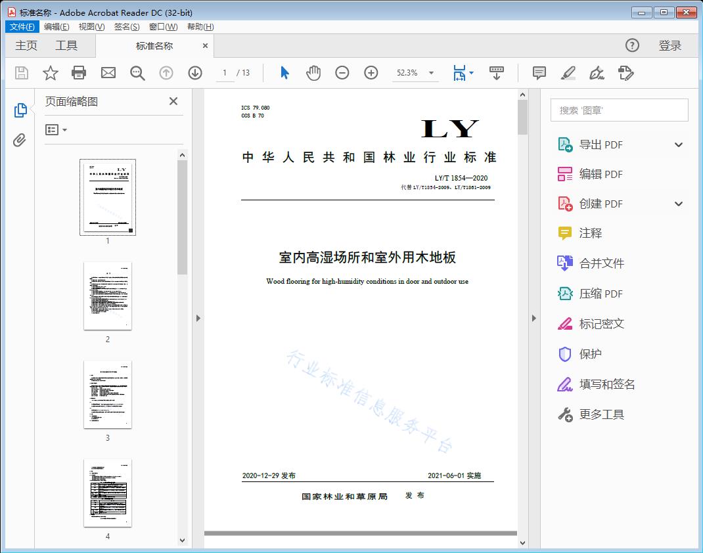The height and width of the screenshot is (553, 703).
Task: Click the zoom out minus icon
Action: [342, 73]
